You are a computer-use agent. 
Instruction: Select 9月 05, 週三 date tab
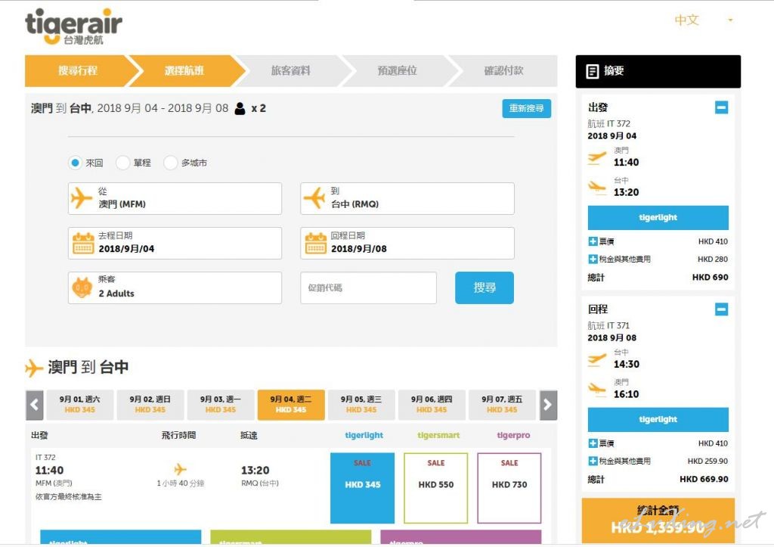(x=361, y=405)
